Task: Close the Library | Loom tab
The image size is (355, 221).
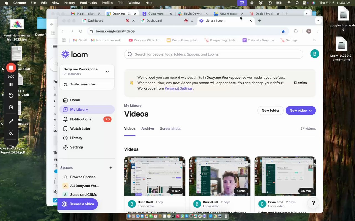Action: pos(251,21)
